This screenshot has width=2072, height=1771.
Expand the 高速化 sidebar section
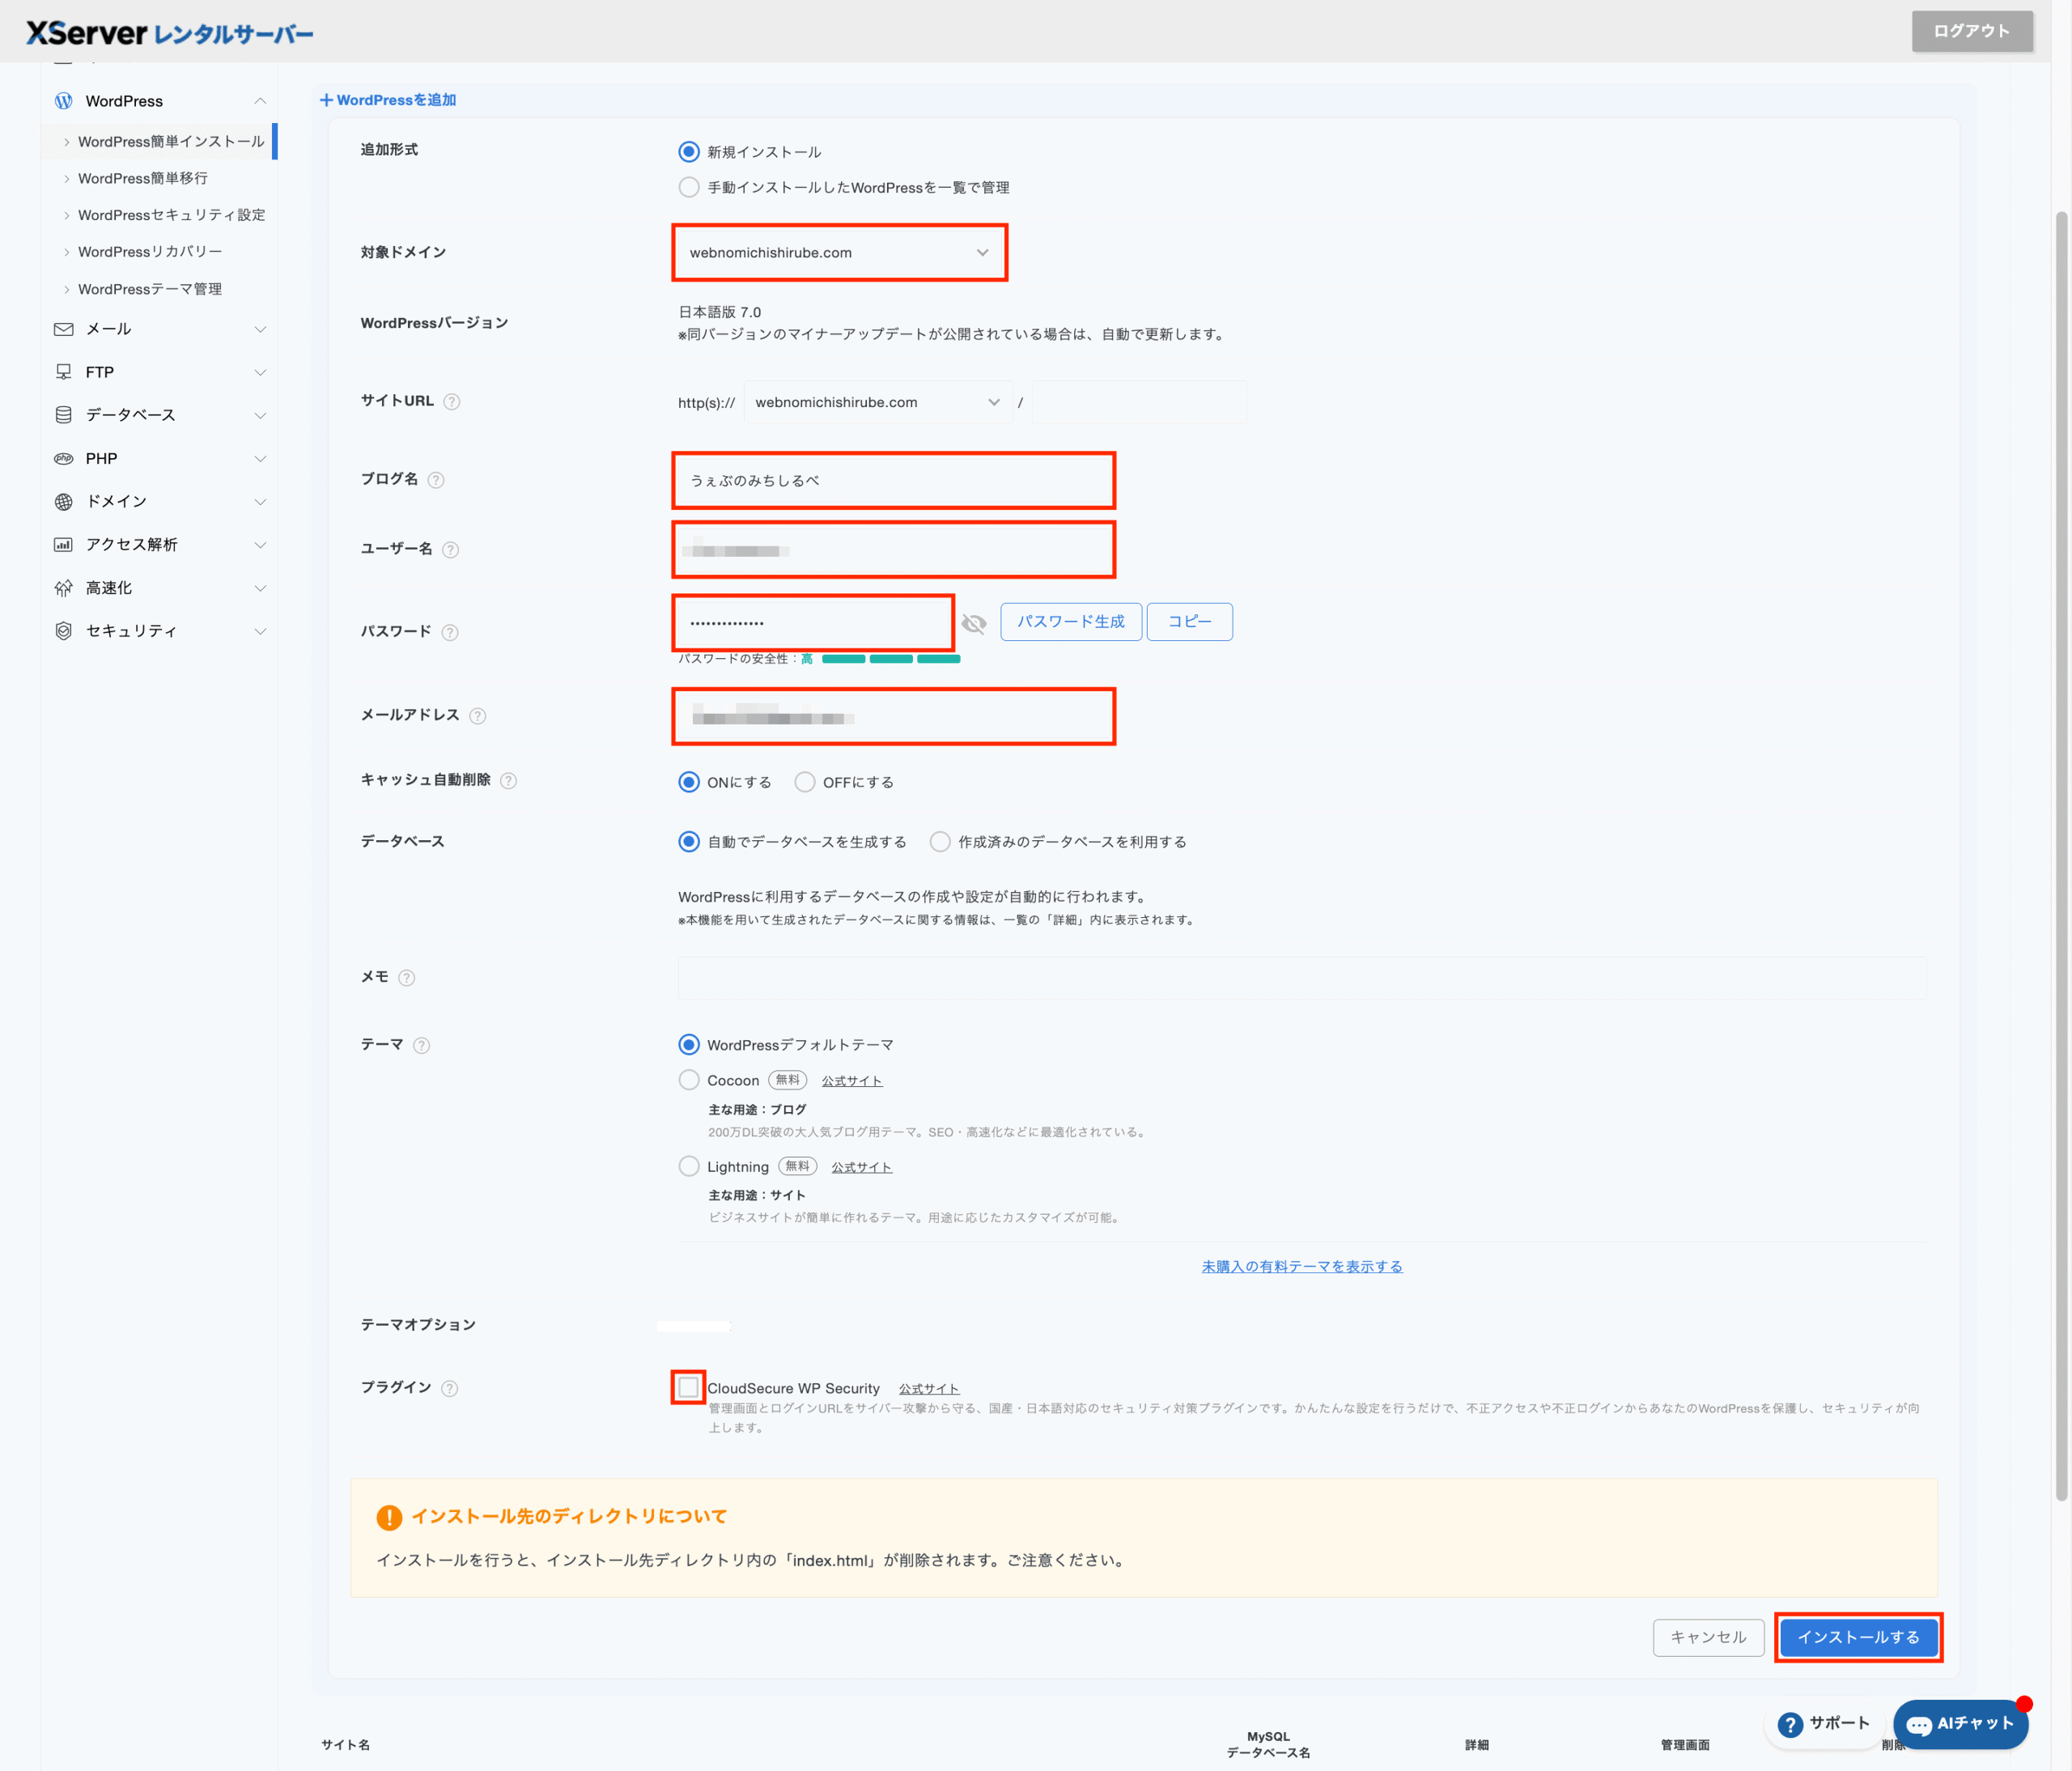click(260, 588)
